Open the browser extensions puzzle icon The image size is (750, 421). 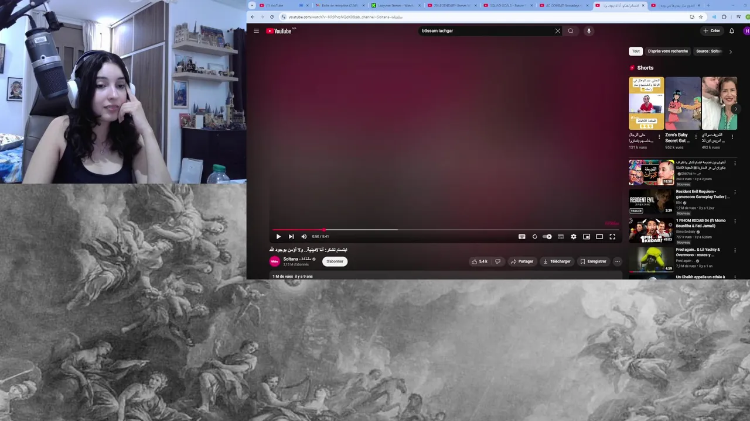(724, 17)
